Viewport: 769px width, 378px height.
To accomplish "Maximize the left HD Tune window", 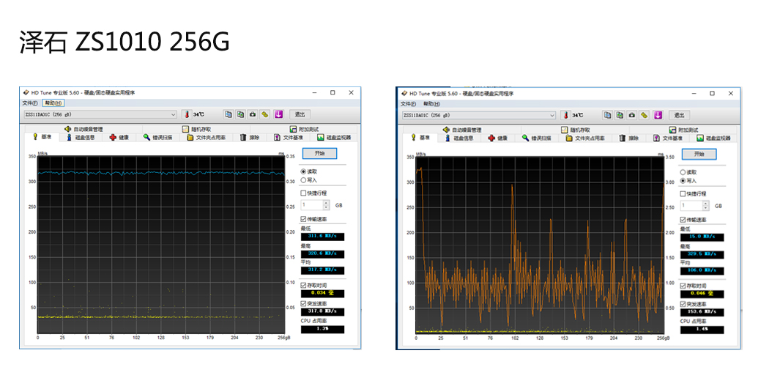I will 333,92.
